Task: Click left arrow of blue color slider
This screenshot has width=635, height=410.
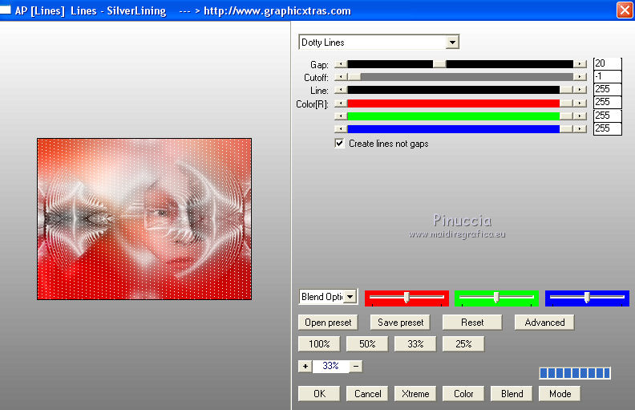Action: pos(341,129)
